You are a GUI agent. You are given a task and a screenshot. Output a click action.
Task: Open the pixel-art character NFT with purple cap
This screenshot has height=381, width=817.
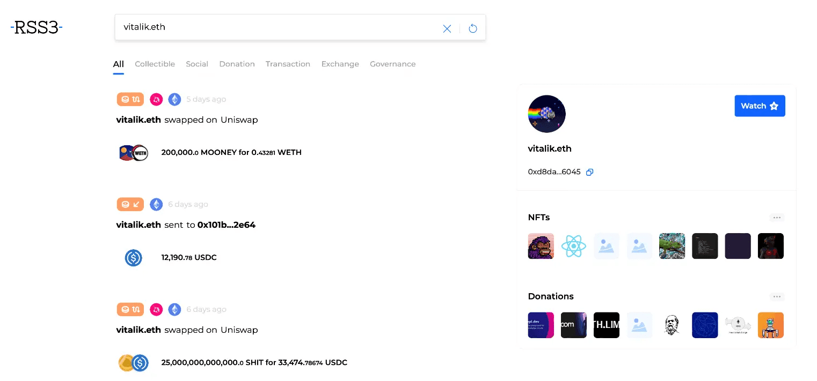(541, 246)
